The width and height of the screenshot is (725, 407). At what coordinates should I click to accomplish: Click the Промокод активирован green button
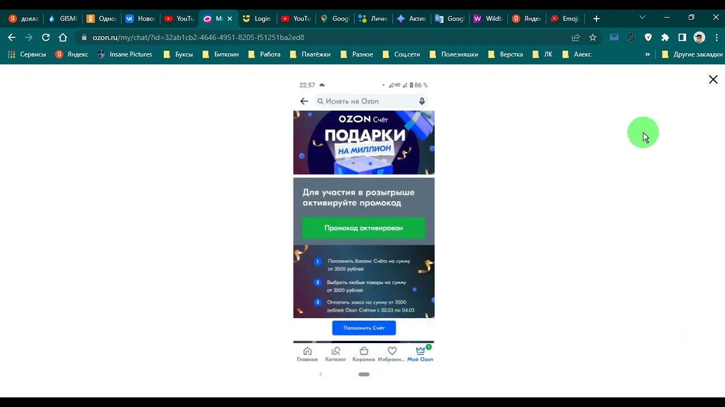pos(364,228)
